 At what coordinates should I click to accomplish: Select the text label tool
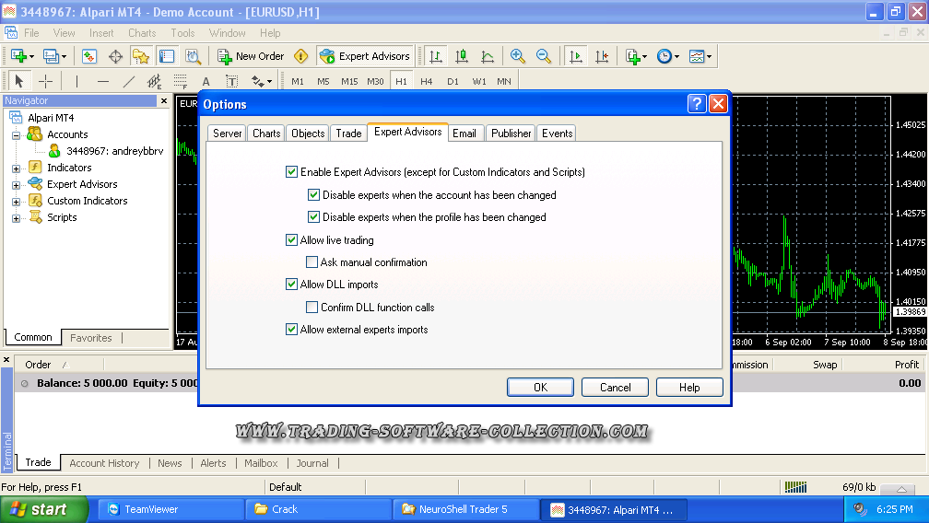coord(206,81)
